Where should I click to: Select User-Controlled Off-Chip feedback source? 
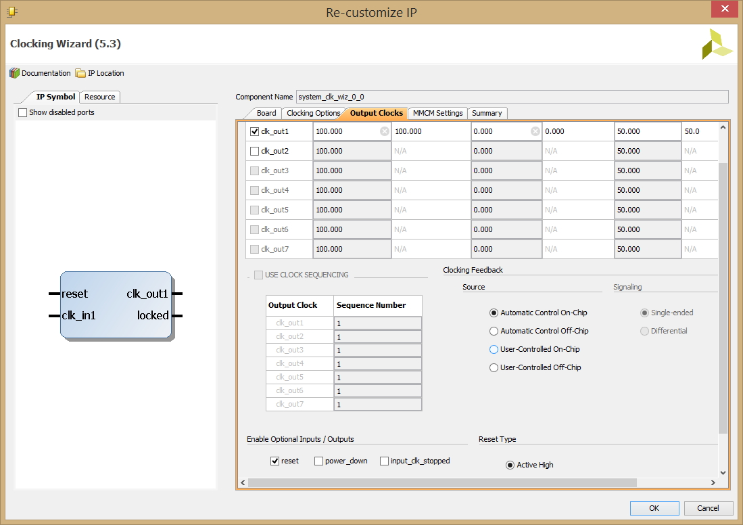pos(494,367)
